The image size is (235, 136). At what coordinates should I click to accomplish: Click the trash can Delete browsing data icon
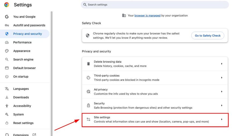pyautogui.click(x=89, y=64)
